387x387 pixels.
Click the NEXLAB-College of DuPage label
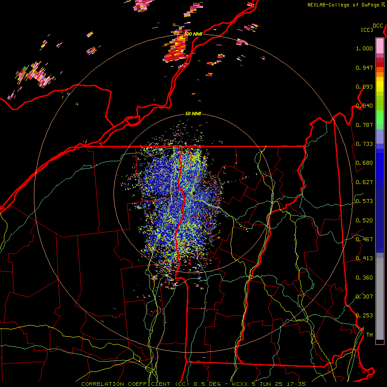(346, 5)
